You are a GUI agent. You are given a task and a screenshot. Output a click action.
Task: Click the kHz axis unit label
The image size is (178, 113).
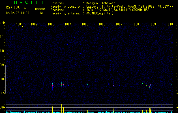pyautogui.click(x=3, y=23)
